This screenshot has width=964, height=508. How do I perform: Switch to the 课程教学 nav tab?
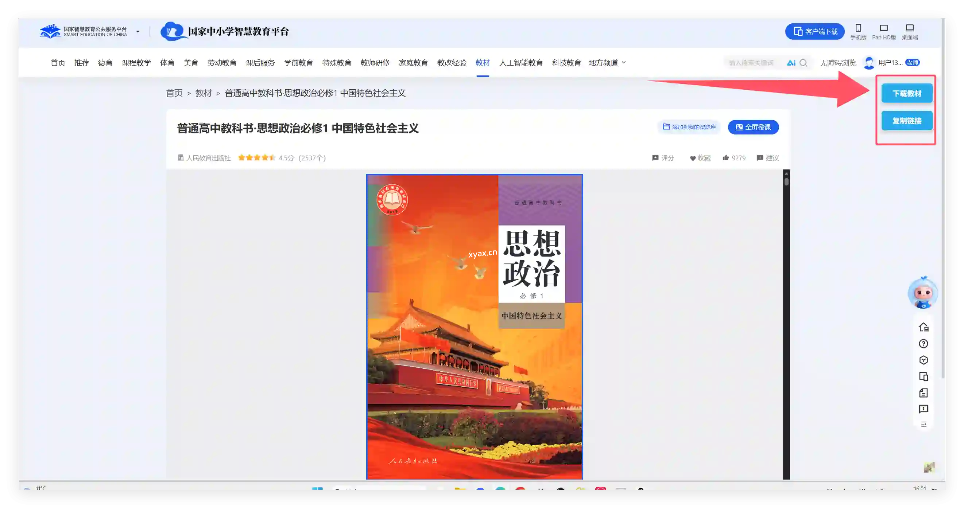pos(136,63)
